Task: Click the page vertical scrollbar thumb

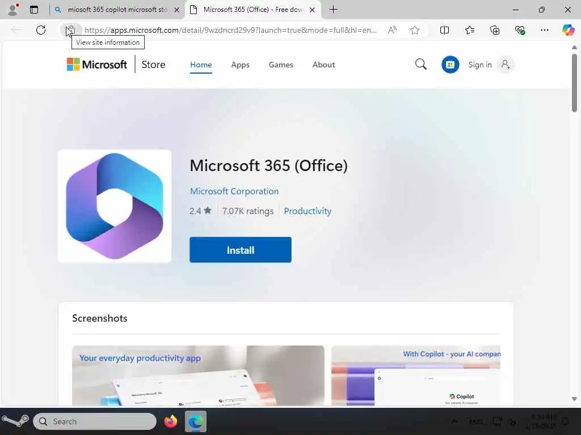Action: click(574, 83)
